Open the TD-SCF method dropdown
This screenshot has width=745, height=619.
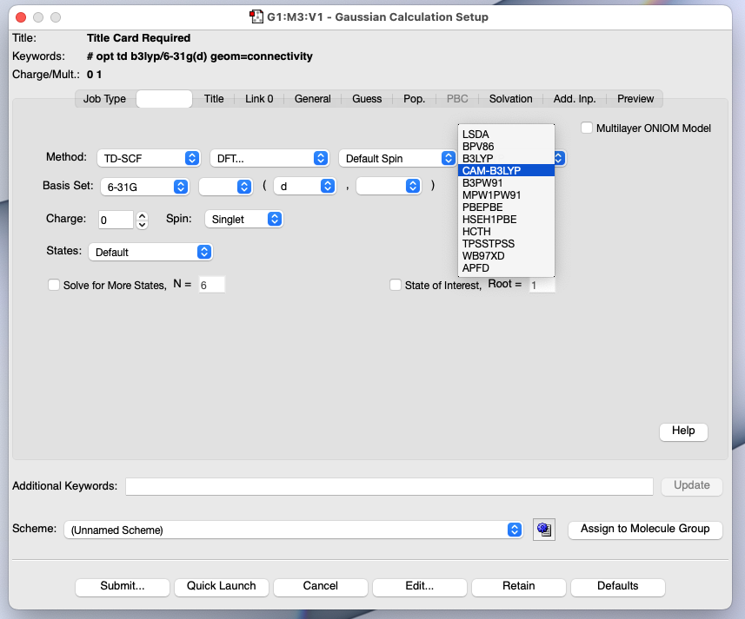149,158
